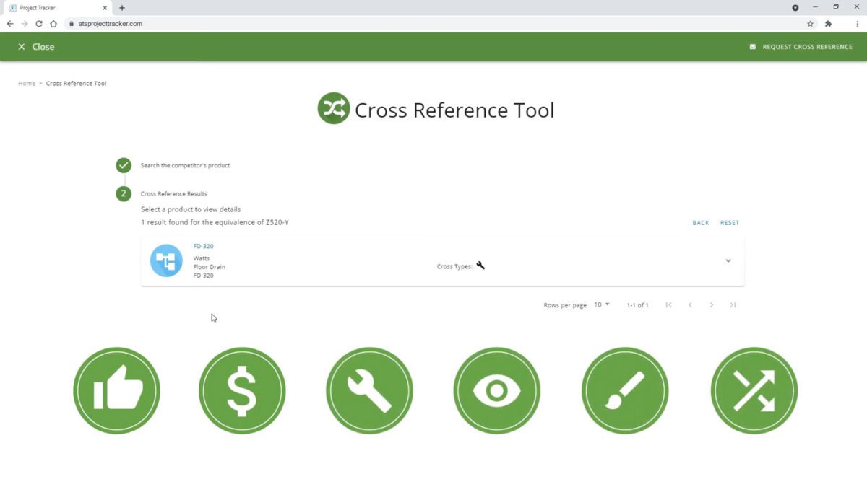Click REQUEST CROSS REFERENCE in header

tap(801, 47)
